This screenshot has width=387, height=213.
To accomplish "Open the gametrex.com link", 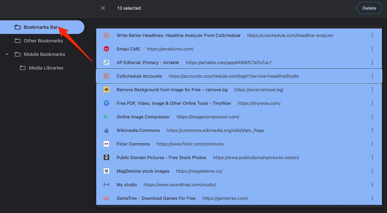I will coord(225,198).
